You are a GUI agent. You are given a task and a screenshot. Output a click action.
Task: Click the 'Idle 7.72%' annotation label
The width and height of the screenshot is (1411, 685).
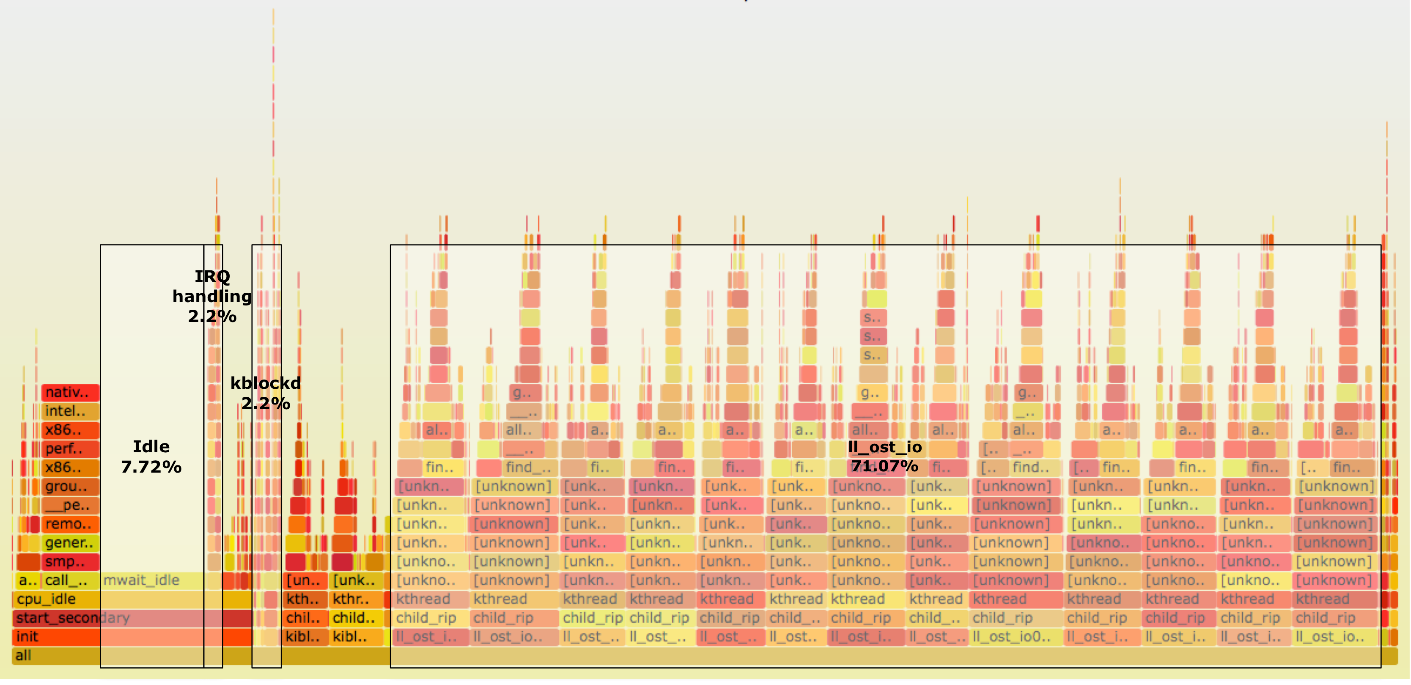click(151, 457)
